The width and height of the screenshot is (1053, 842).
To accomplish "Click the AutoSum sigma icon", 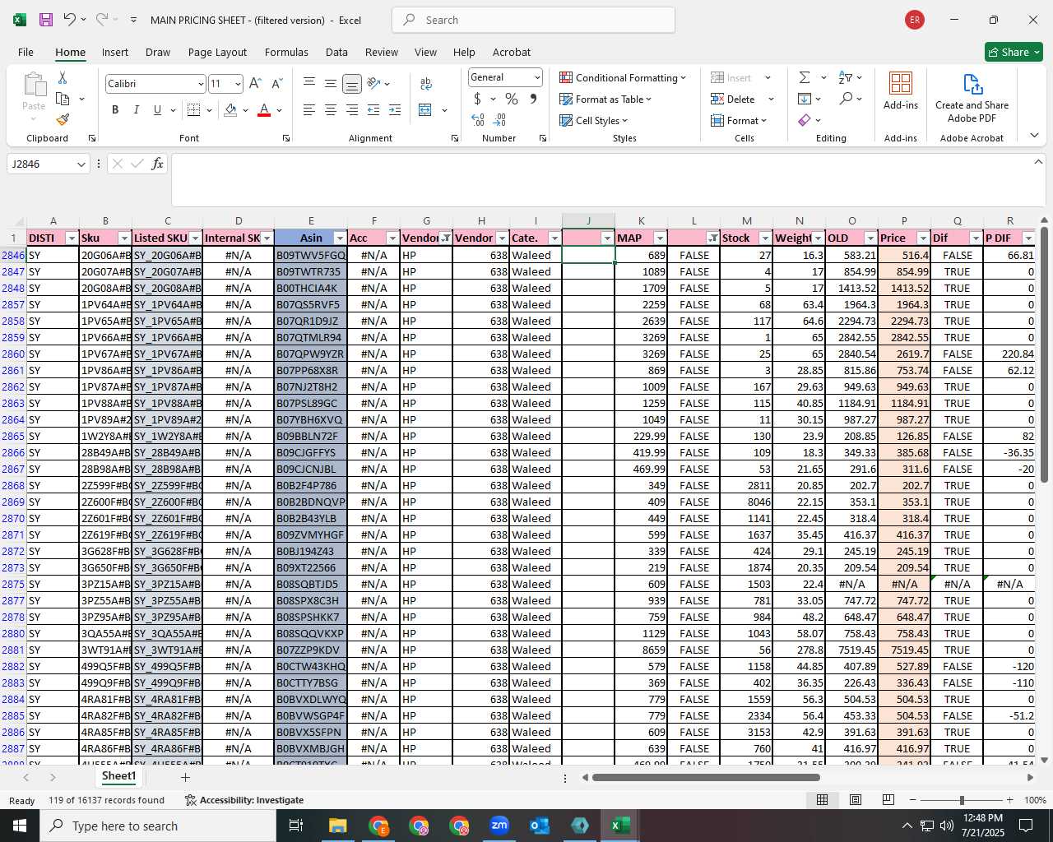I will coord(805,77).
